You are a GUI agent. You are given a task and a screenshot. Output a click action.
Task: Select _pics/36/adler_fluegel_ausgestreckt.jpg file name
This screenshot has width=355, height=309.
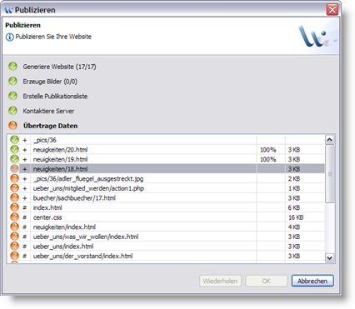pos(88,179)
